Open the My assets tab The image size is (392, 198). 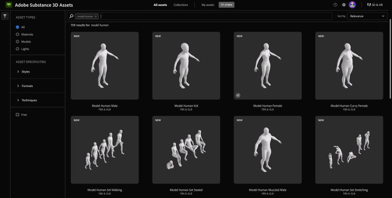207,5
